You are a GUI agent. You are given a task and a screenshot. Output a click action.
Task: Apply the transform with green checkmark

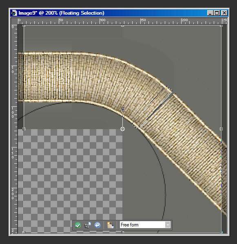(78, 225)
